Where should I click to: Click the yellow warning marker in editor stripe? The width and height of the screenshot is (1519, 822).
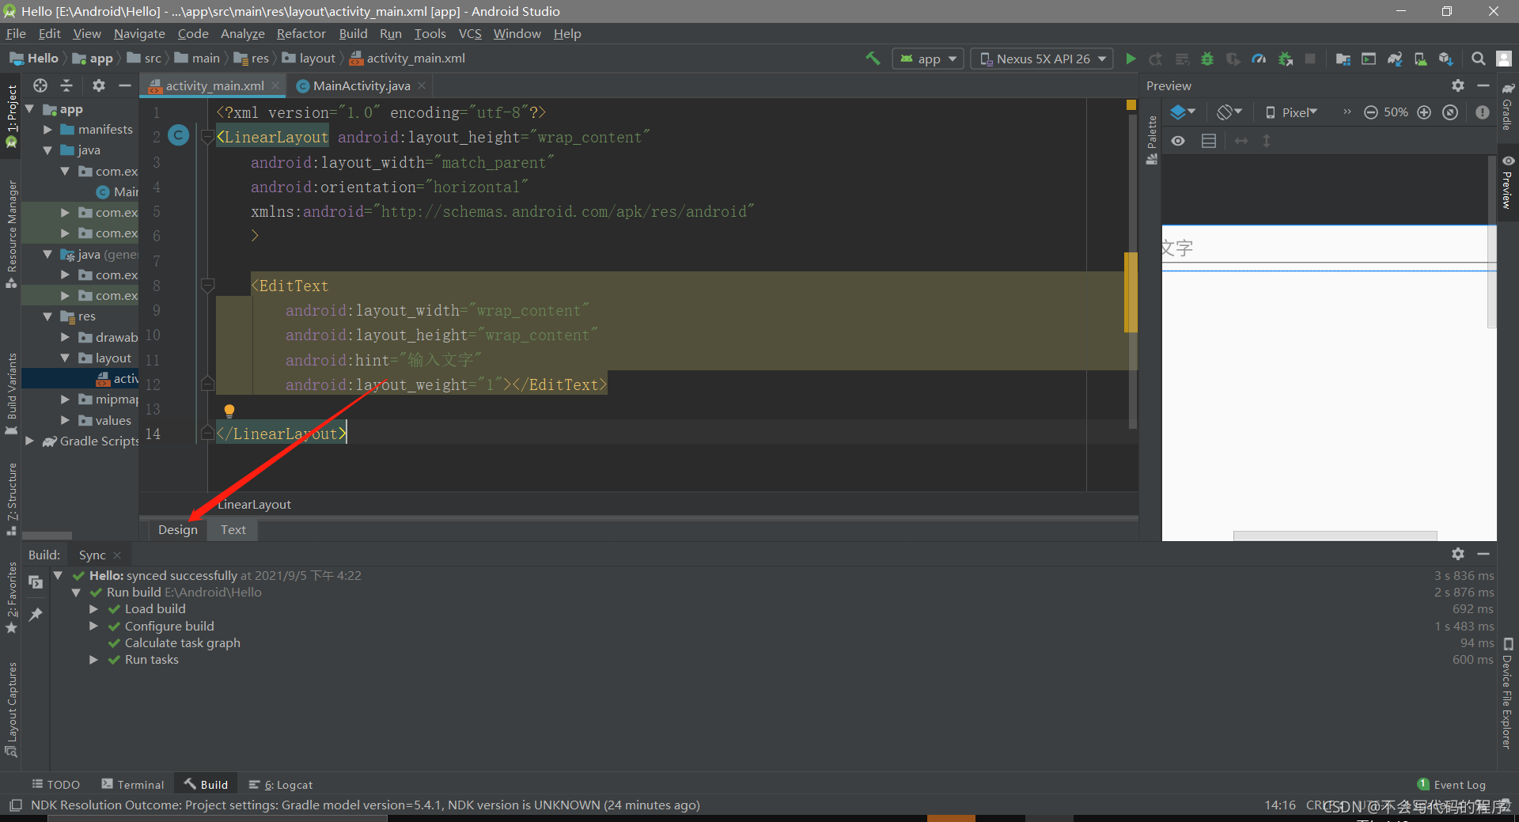(x=1131, y=104)
